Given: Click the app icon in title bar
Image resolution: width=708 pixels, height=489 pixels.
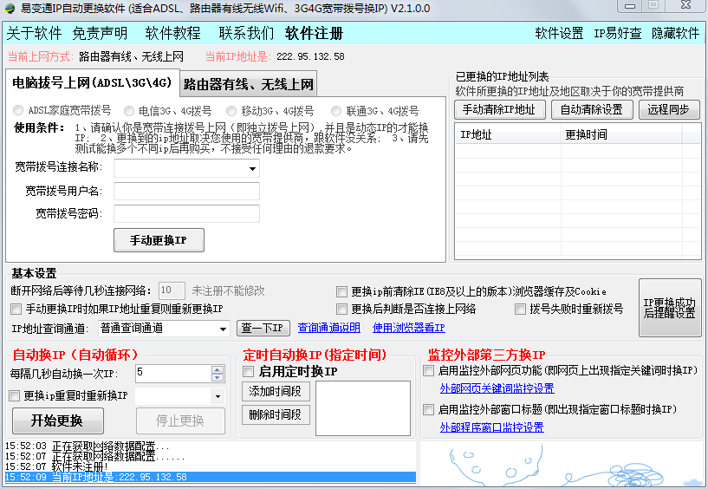Looking at the screenshot, I should coord(9,8).
